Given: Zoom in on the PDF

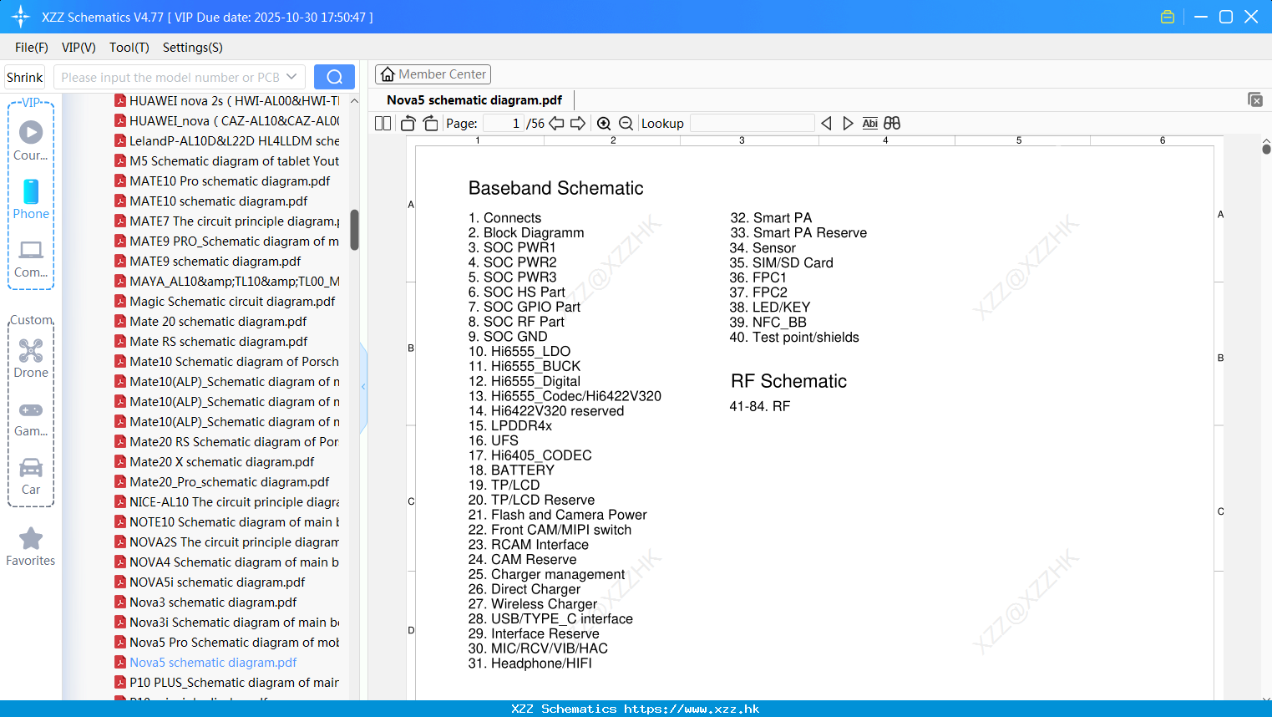Looking at the screenshot, I should [604, 124].
